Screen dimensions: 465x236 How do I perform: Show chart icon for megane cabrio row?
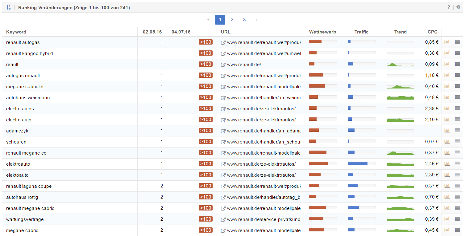[447, 230]
